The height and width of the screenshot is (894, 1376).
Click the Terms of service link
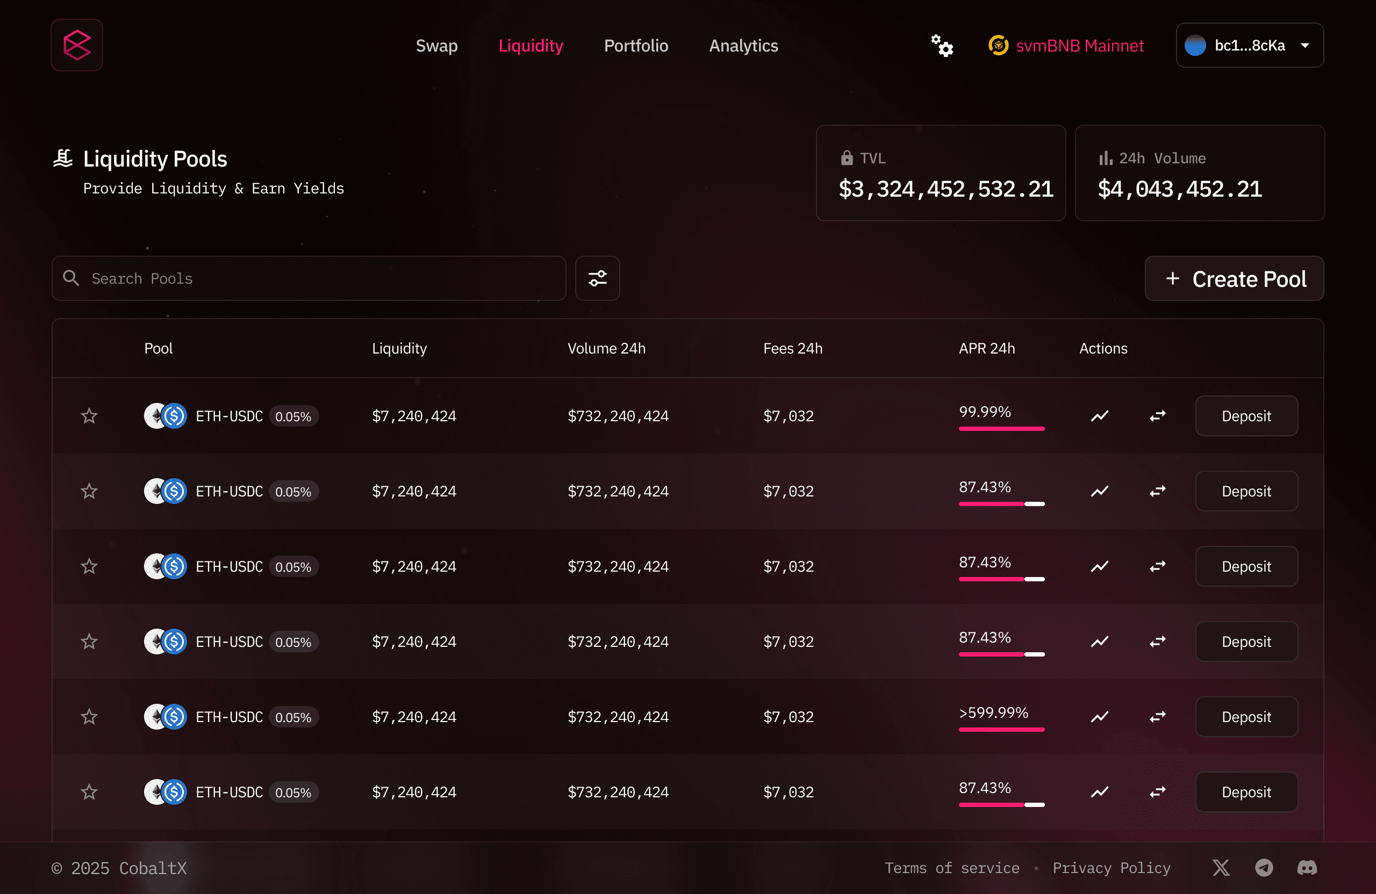tap(951, 868)
